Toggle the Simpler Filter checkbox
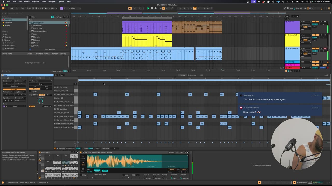The image size is (332, 186). click(81, 175)
